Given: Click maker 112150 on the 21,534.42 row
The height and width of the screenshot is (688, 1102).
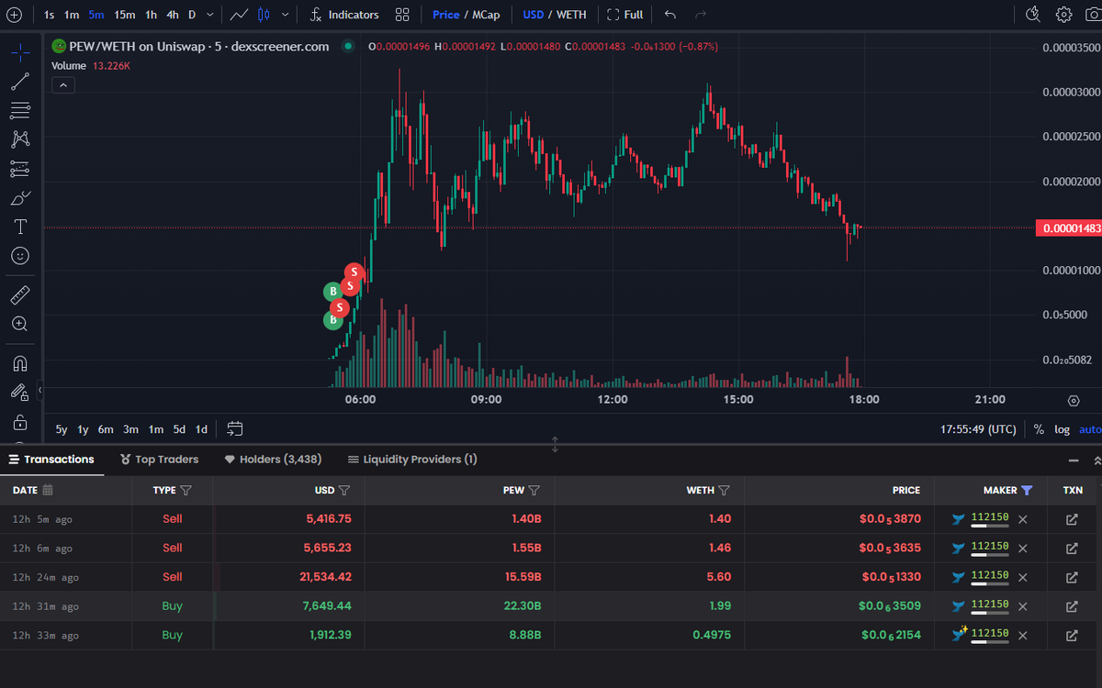Looking at the screenshot, I should (x=989, y=575).
